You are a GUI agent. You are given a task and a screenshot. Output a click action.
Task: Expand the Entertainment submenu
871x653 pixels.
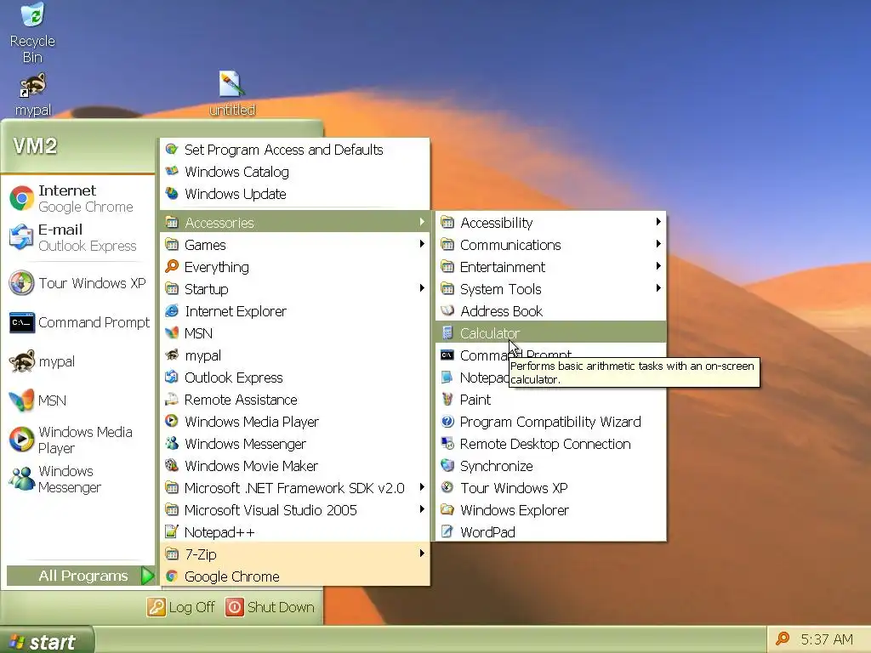[x=551, y=266]
